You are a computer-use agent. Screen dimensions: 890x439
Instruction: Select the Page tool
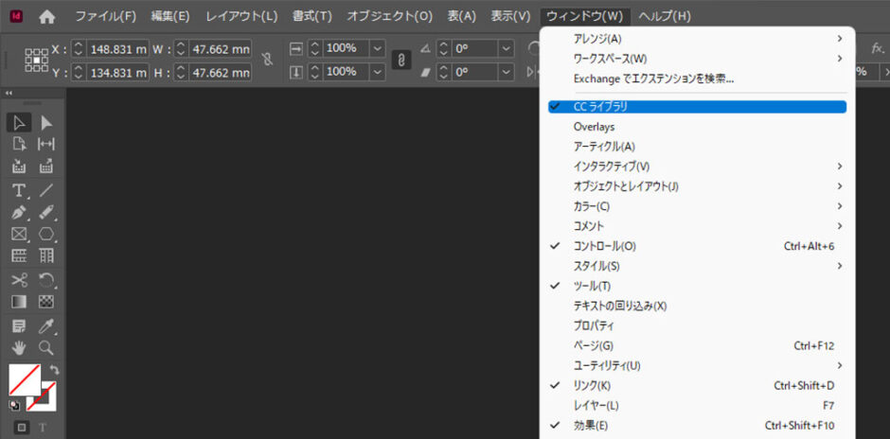[x=19, y=144]
